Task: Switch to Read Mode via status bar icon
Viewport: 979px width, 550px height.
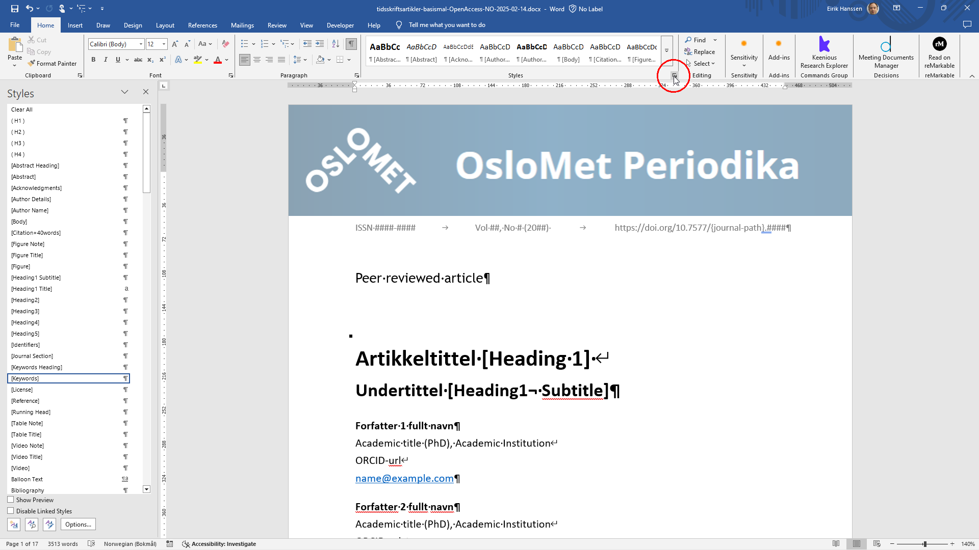Action: 837,543
